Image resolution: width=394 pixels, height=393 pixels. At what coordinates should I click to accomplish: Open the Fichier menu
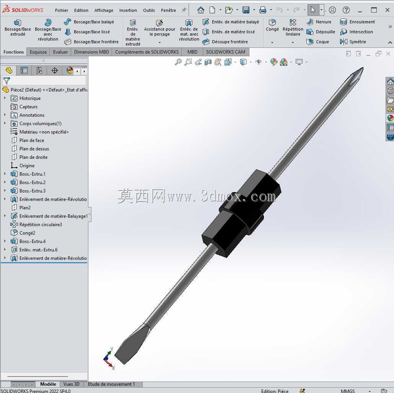click(62, 10)
